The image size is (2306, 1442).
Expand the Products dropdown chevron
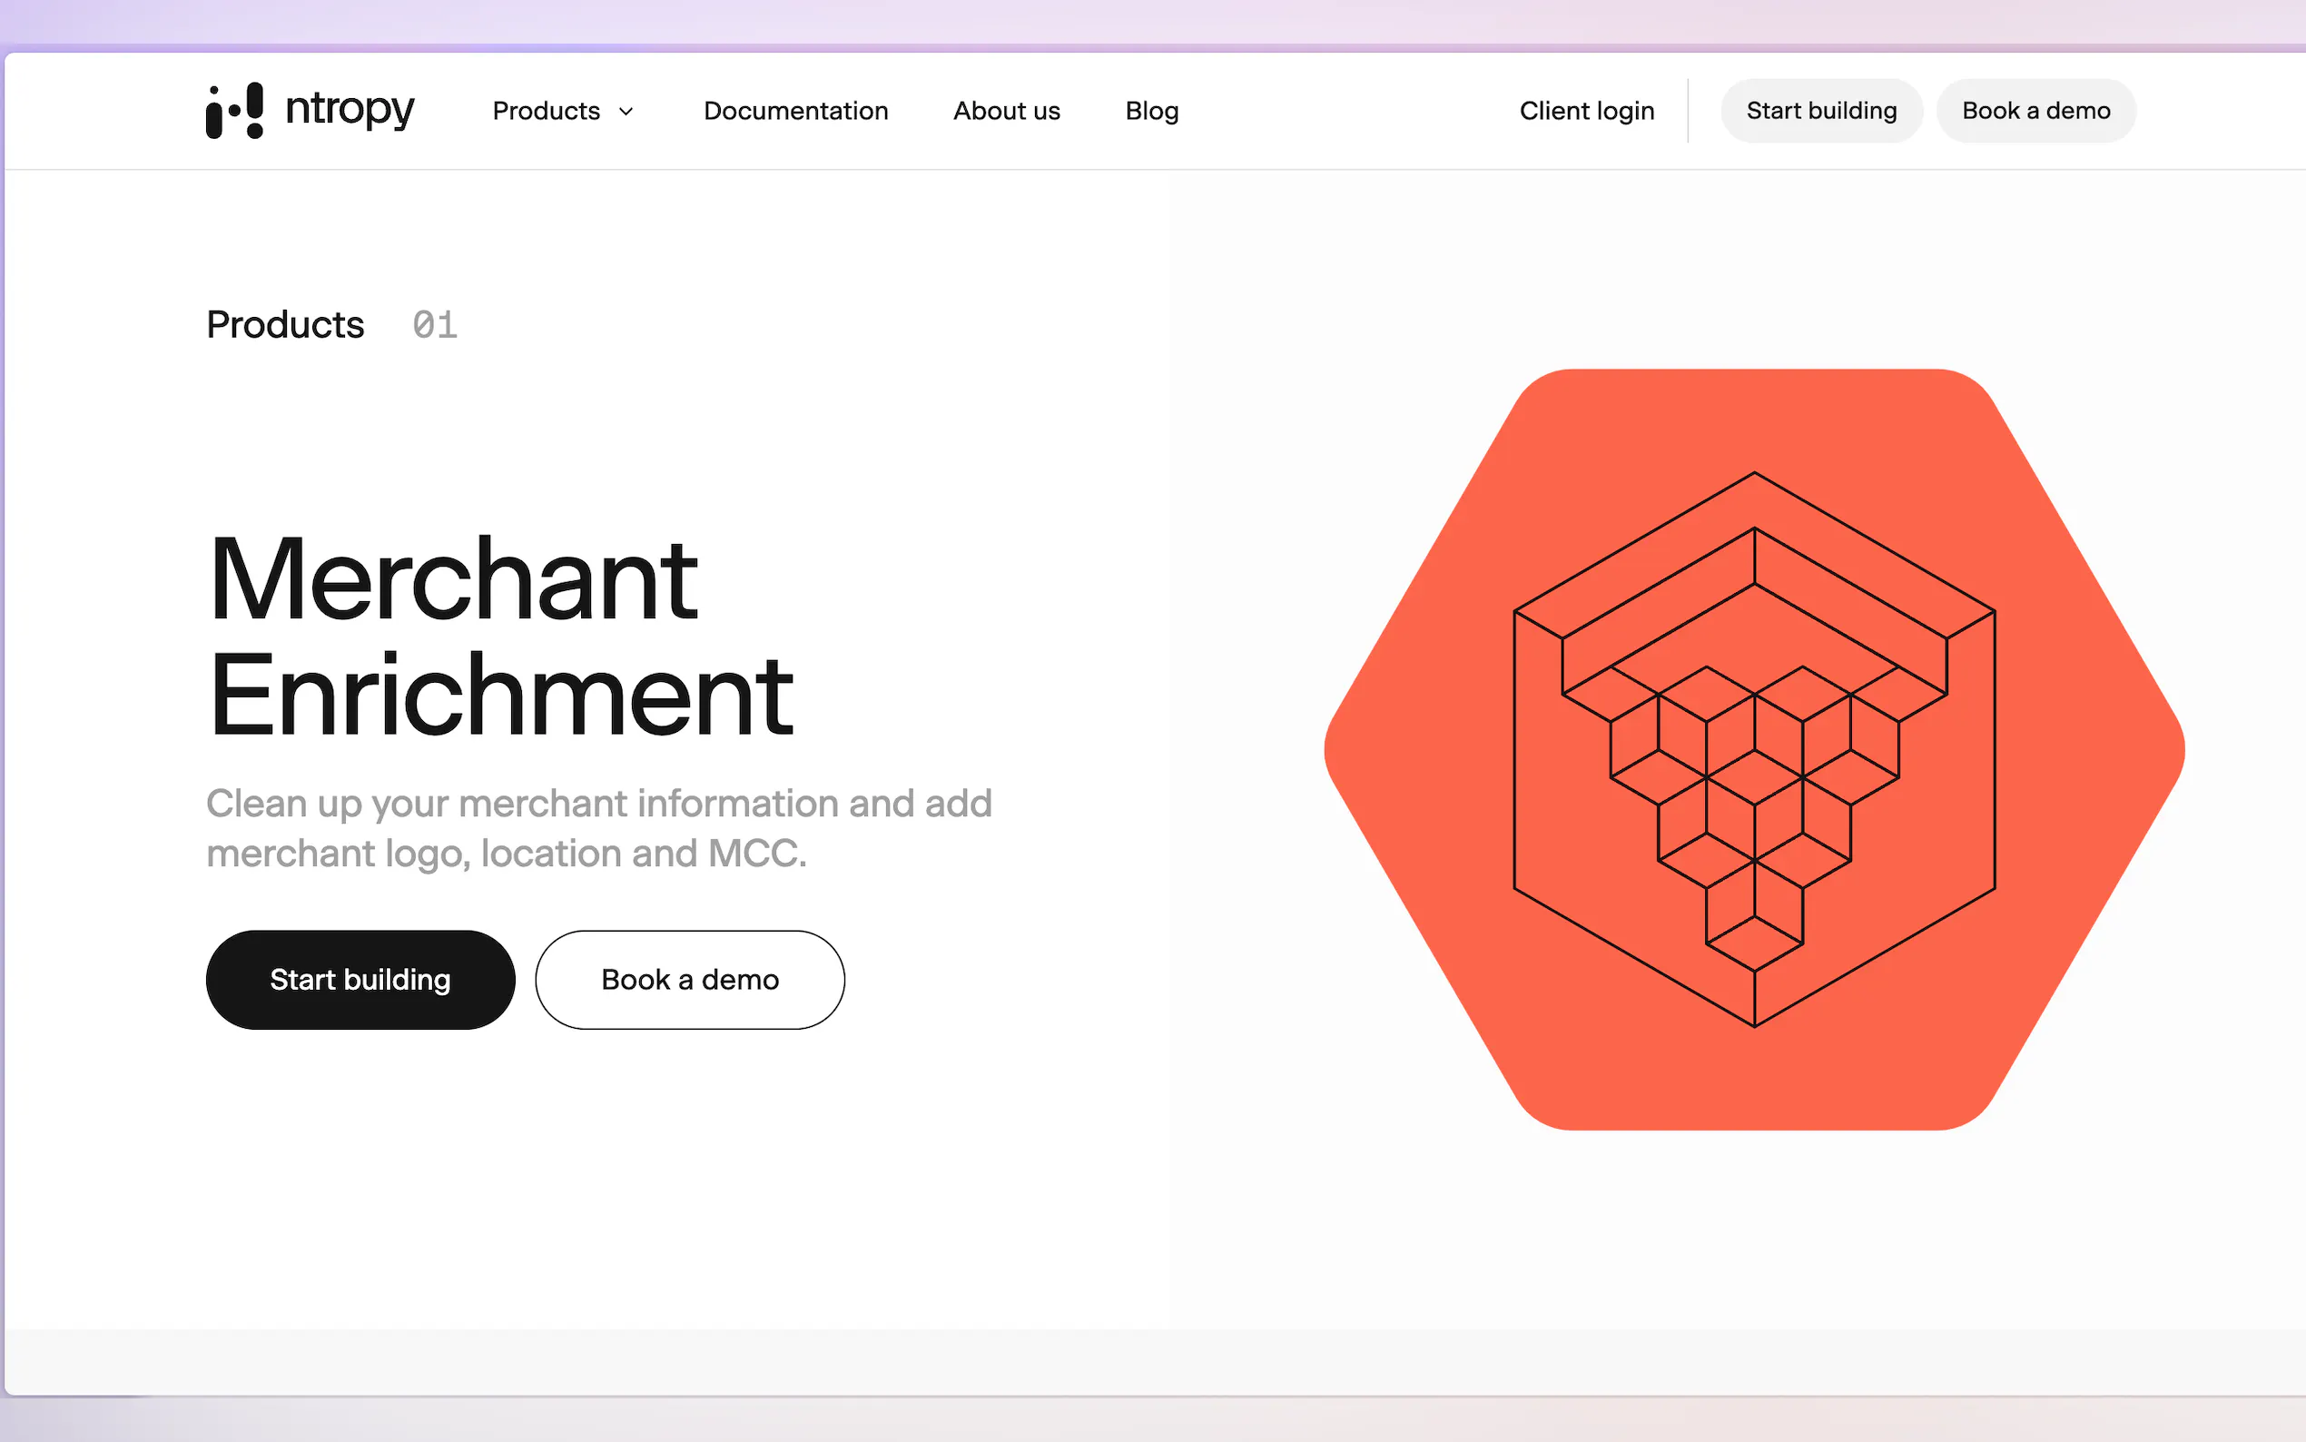click(x=626, y=112)
